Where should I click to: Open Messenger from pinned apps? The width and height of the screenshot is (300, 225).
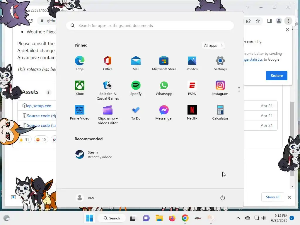tap(164, 113)
